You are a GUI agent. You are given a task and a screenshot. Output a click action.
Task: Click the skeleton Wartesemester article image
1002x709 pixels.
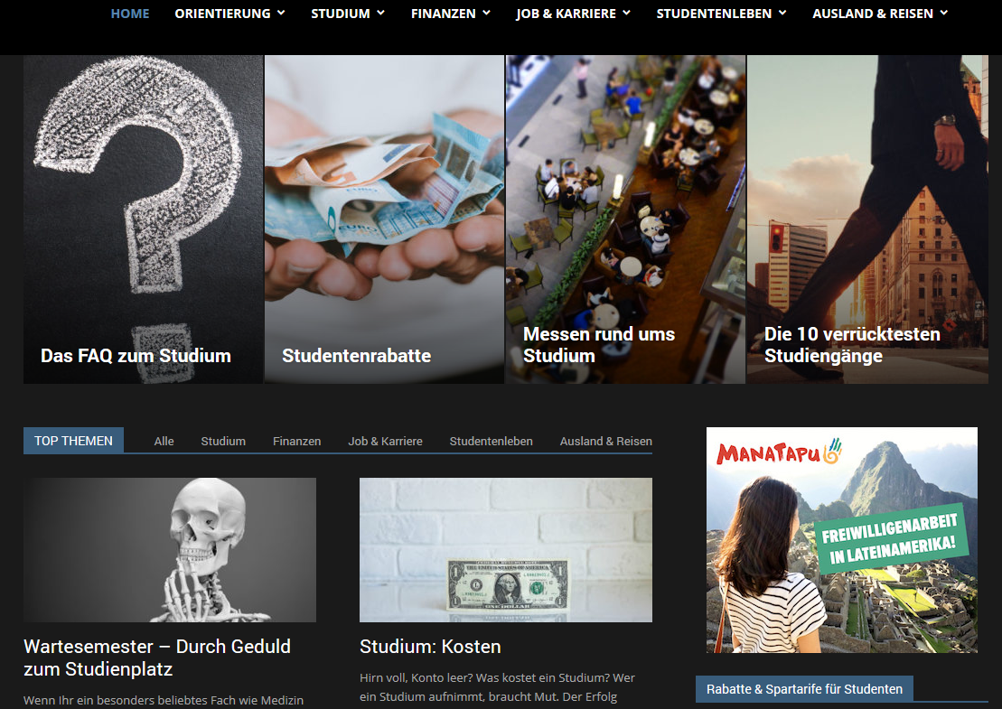(170, 549)
